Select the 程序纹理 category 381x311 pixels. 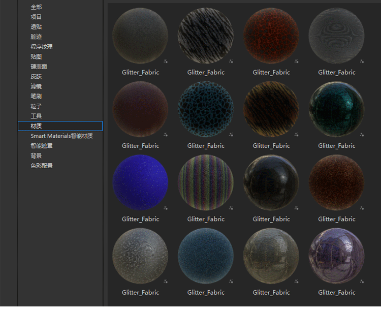(x=41, y=47)
